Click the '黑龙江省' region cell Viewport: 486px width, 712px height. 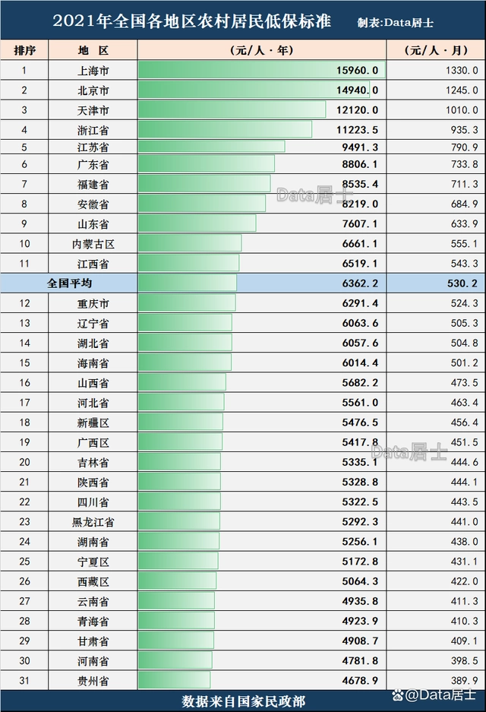tap(93, 522)
